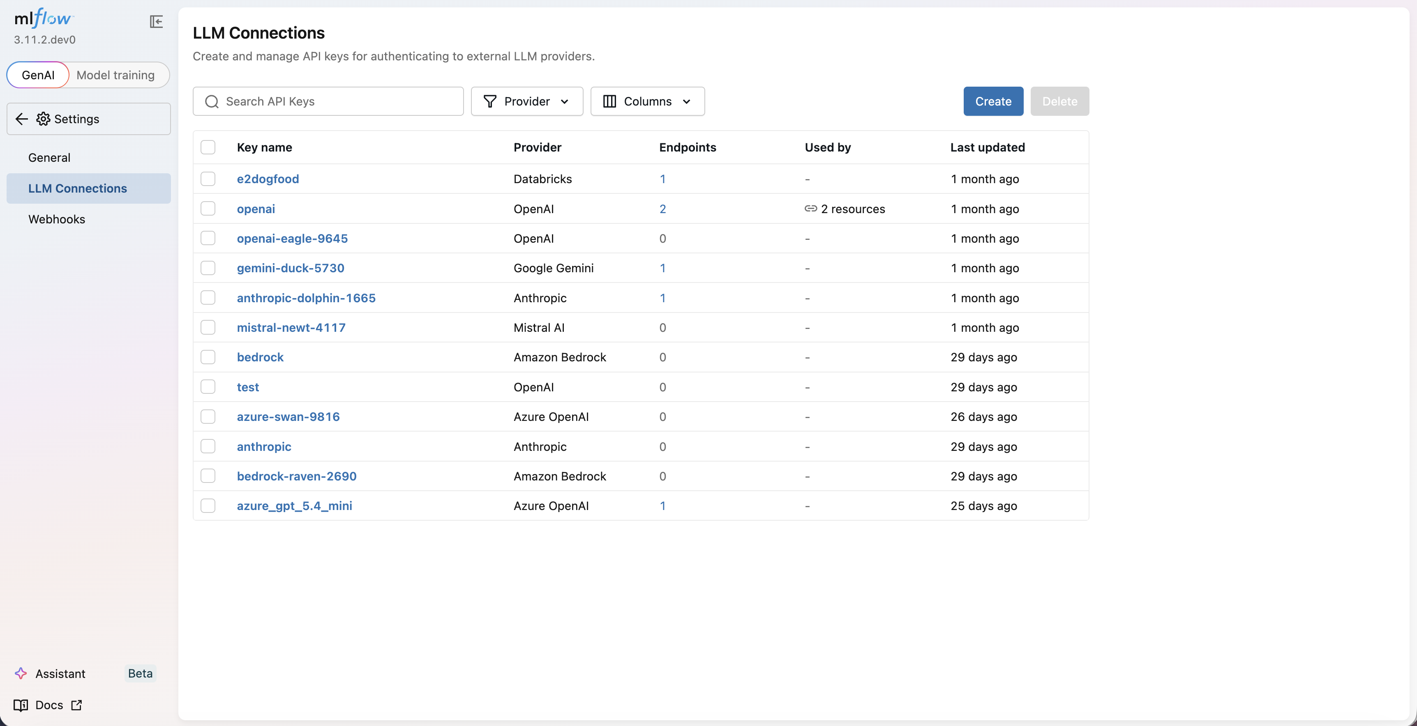Click the back arrow next to Settings

click(21, 119)
